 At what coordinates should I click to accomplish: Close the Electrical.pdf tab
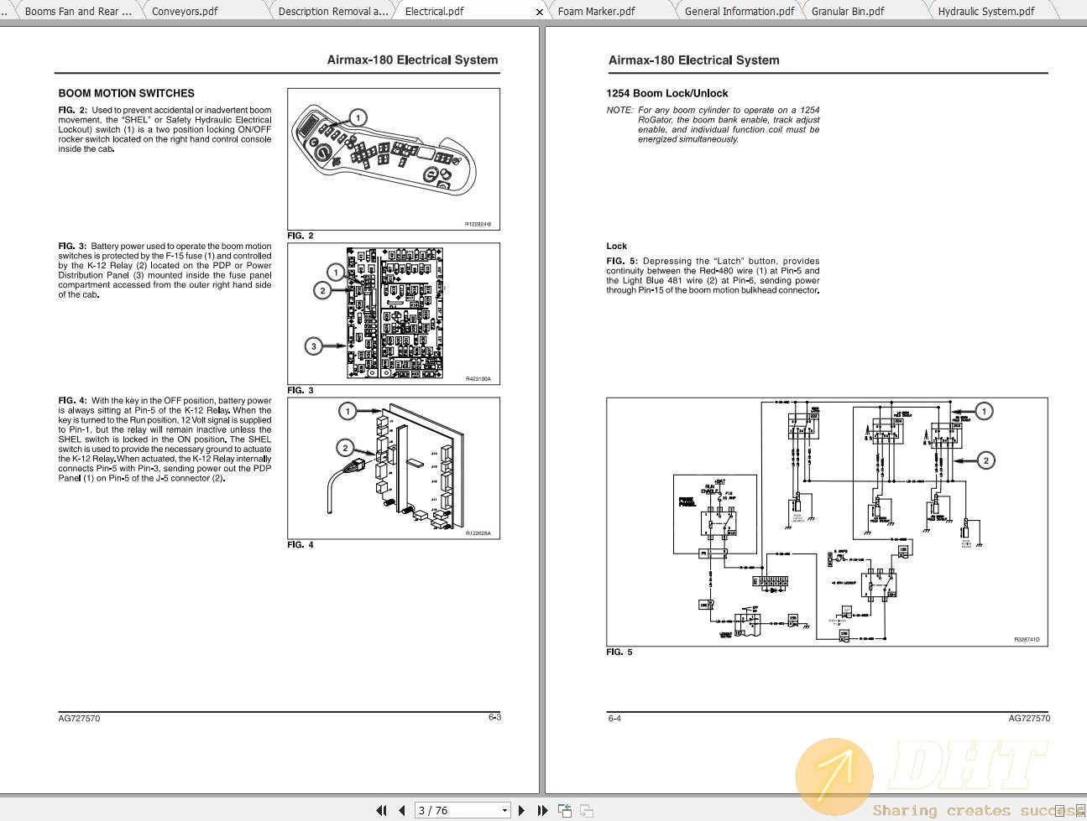[x=540, y=12]
